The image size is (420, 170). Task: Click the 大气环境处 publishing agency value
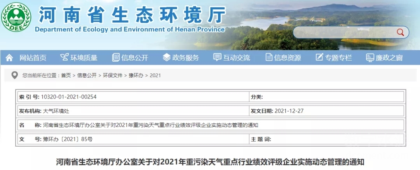(x=56, y=111)
